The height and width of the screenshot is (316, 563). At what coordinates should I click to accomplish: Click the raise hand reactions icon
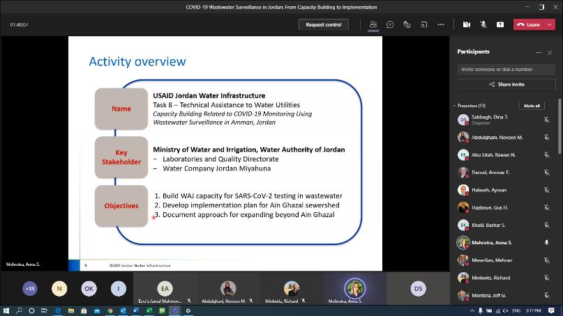[x=407, y=24]
